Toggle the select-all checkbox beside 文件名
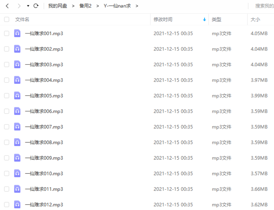 [x=7, y=19]
